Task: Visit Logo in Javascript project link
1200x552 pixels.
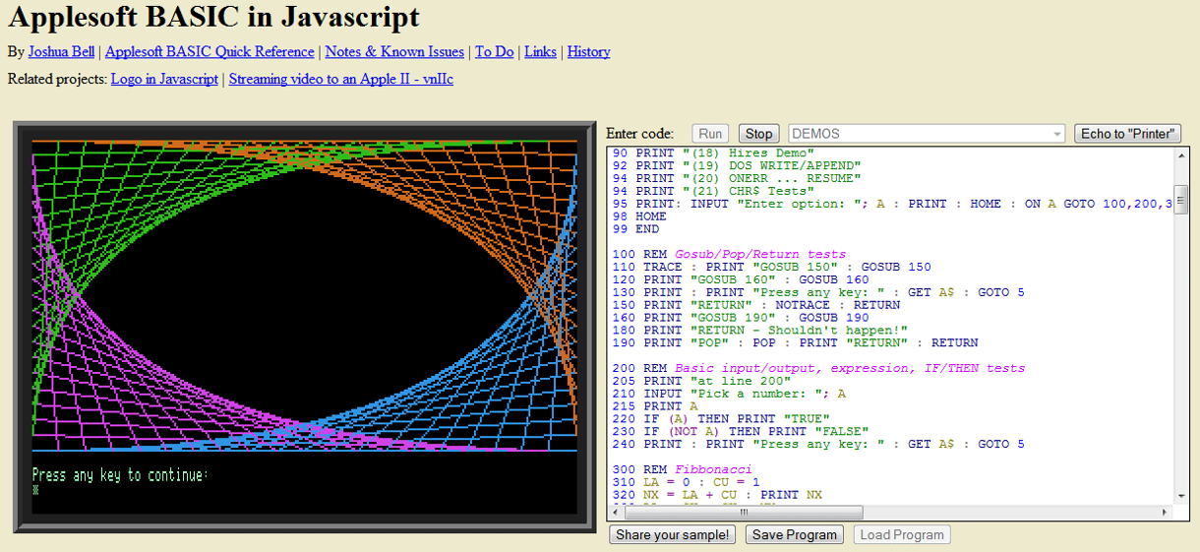Action: click(164, 79)
